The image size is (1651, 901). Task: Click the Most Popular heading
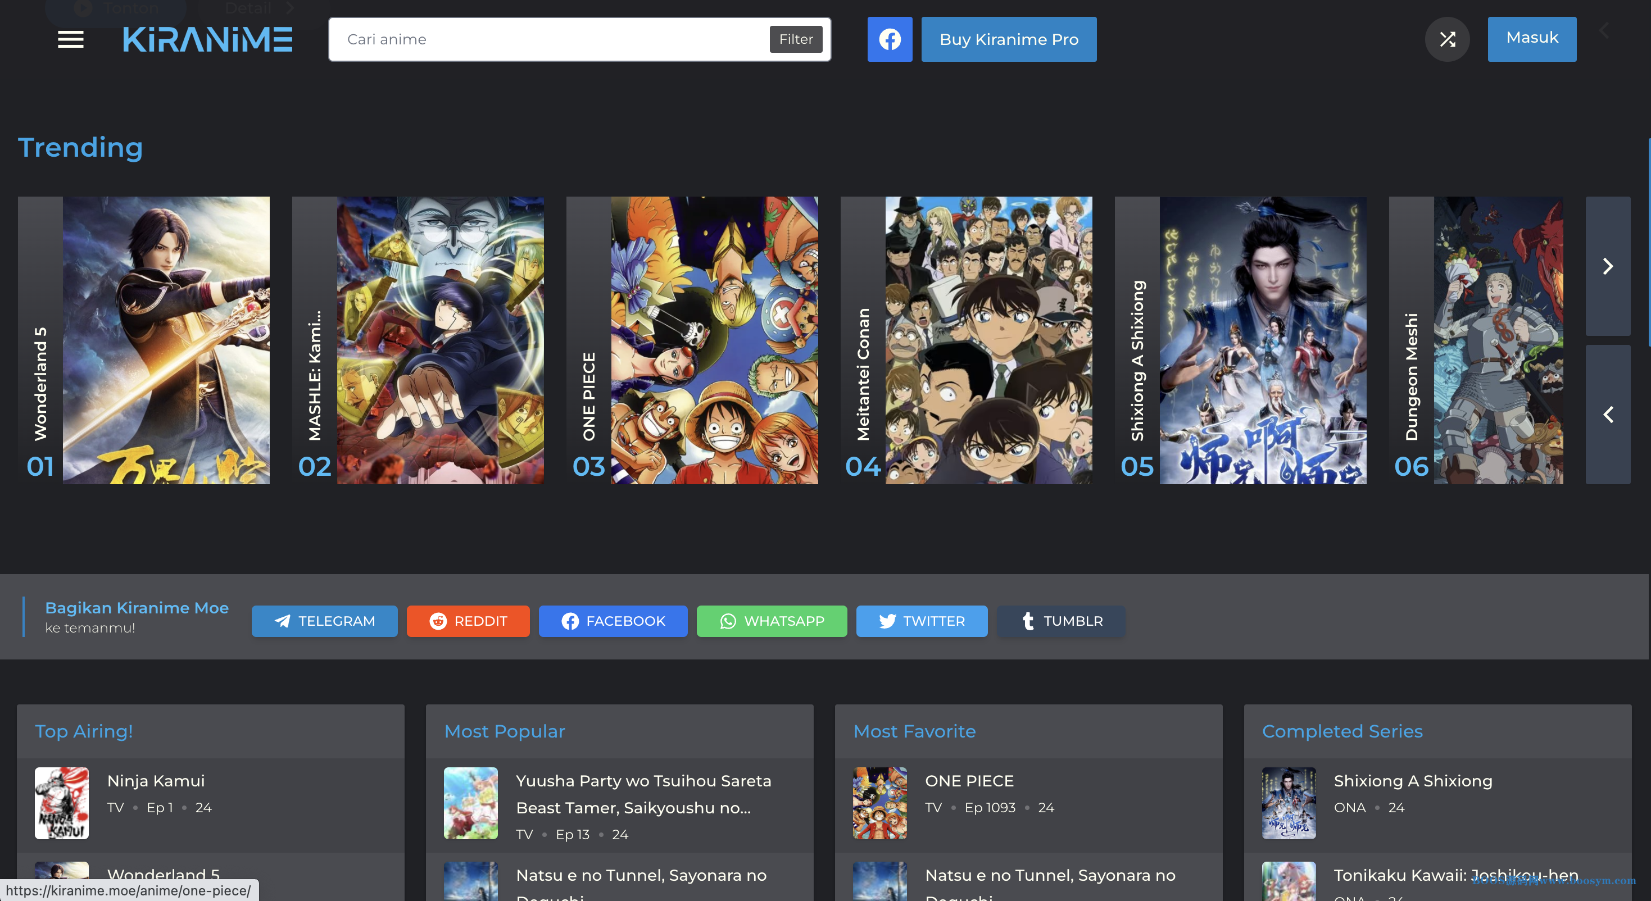point(505,731)
